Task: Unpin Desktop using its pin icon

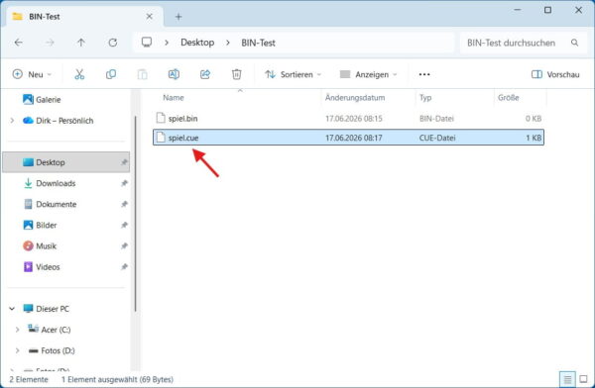Action: coord(124,162)
